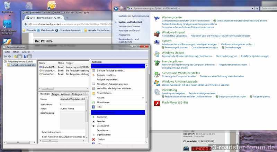Viewport: 277px width, 152px height.
Task: Click the green Ausführen arrow icon
Action: (93, 117)
